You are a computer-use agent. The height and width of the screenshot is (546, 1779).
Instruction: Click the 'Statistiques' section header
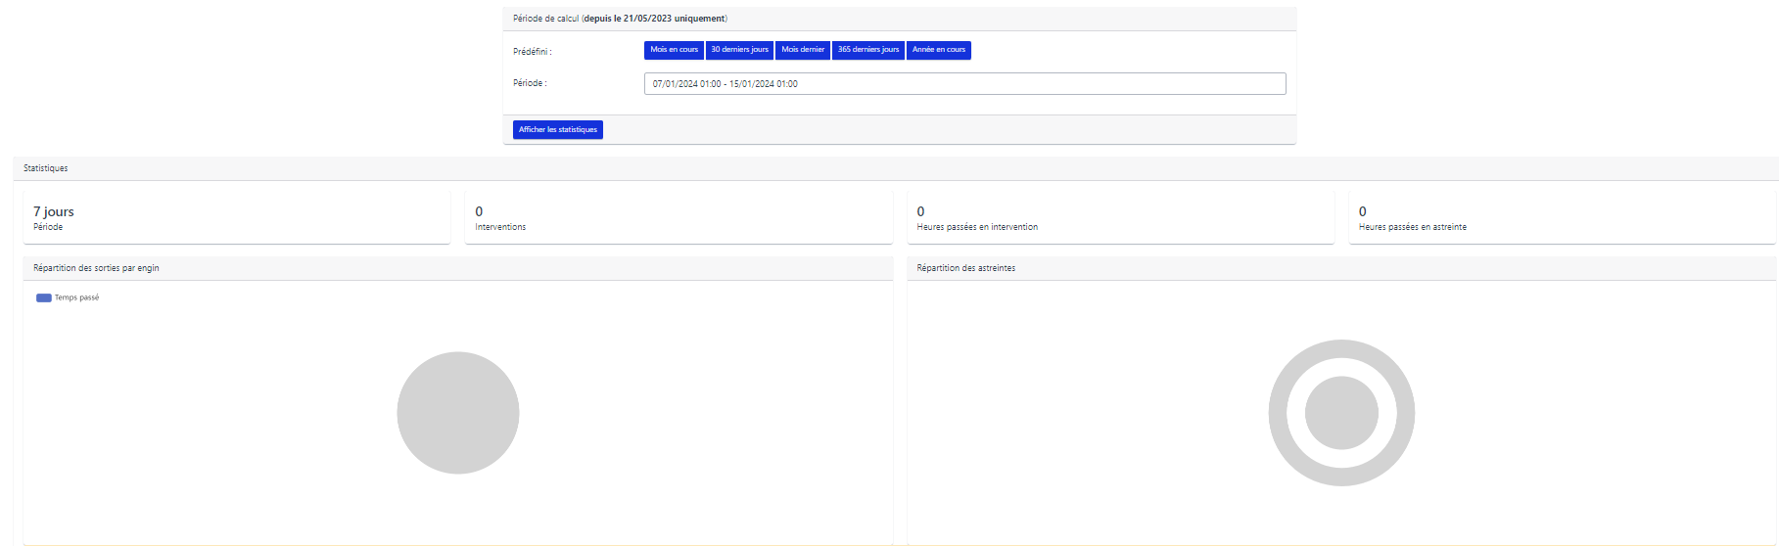(46, 168)
